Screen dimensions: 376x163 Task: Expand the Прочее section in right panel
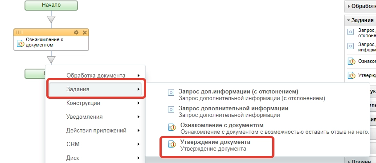point(349,162)
